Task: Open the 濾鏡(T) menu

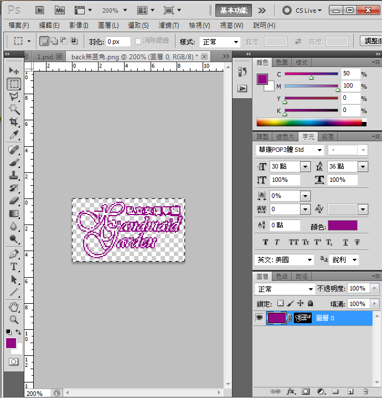Action: point(168,25)
